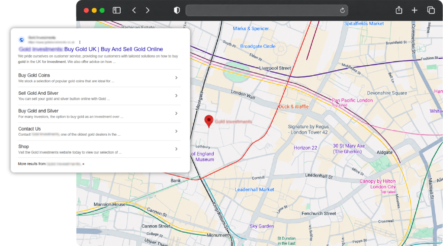
Task: Click Liverpool Street station label
Action: tap(275, 68)
